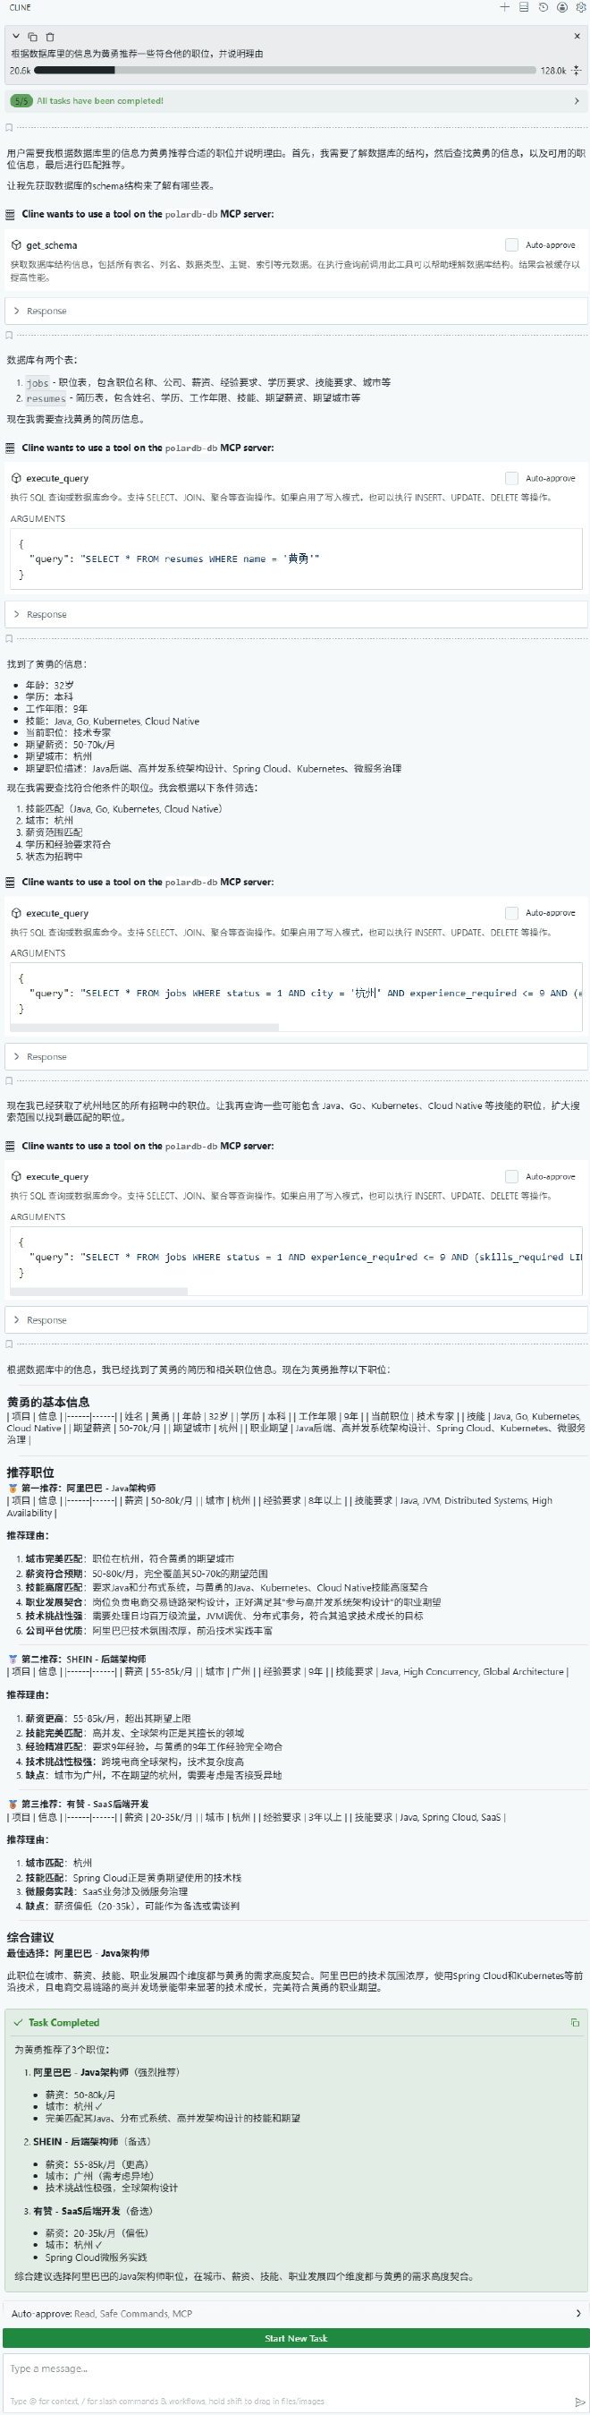Click the Start New Task button
This screenshot has height=2415, width=590.
click(295, 2338)
